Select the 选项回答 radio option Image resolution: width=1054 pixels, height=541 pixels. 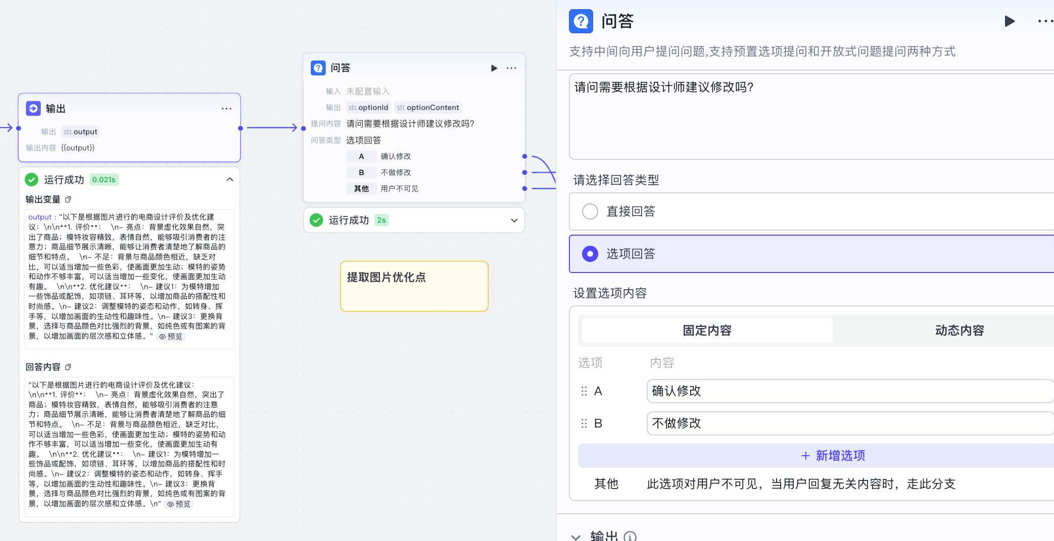coord(590,254)
